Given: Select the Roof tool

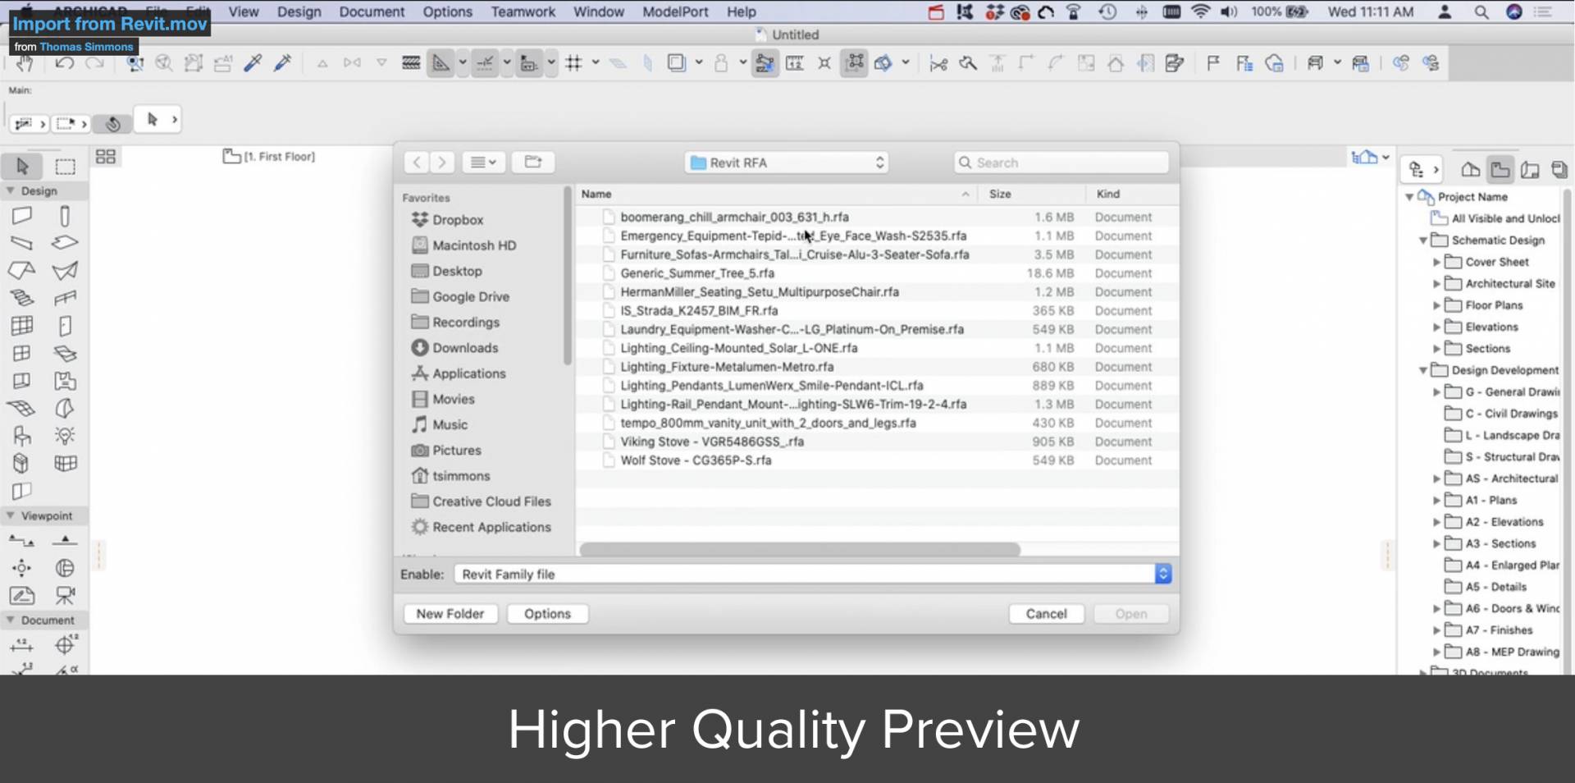Looking at the screenshot, I should pyautogui.click(x=22, y=270).
